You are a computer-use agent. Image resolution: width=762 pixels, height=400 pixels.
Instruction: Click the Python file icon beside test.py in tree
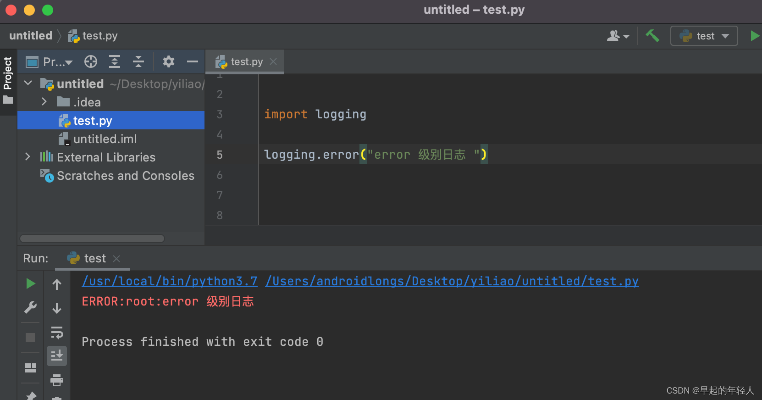coord(64,121)
